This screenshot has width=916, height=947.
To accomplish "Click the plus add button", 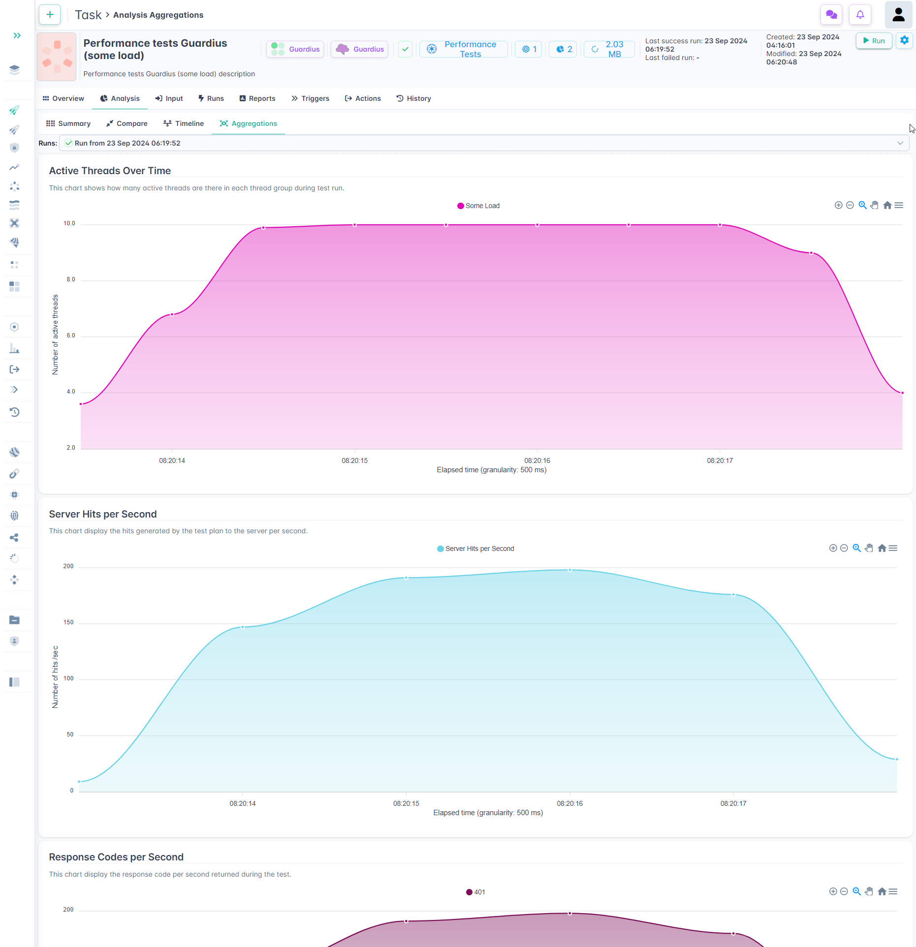I will (x=50, y=15).
